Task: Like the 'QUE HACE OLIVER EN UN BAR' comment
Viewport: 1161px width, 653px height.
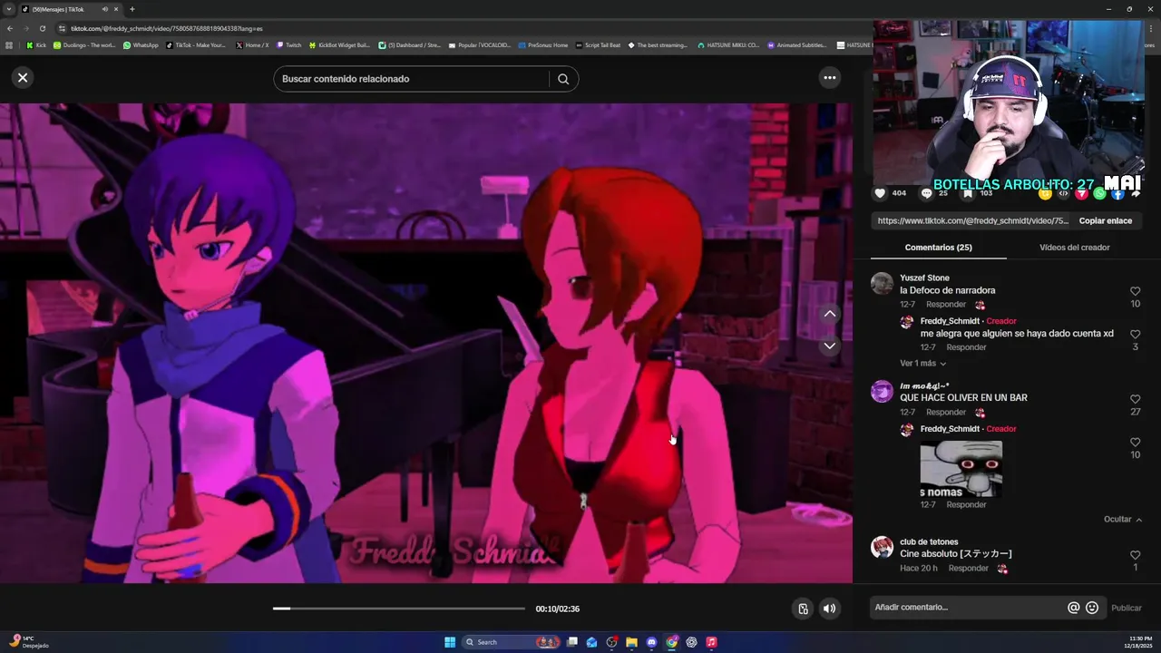Action: tap(1135, 399)
